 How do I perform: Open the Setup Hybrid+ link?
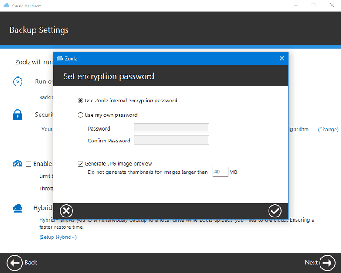click(58, 237)
